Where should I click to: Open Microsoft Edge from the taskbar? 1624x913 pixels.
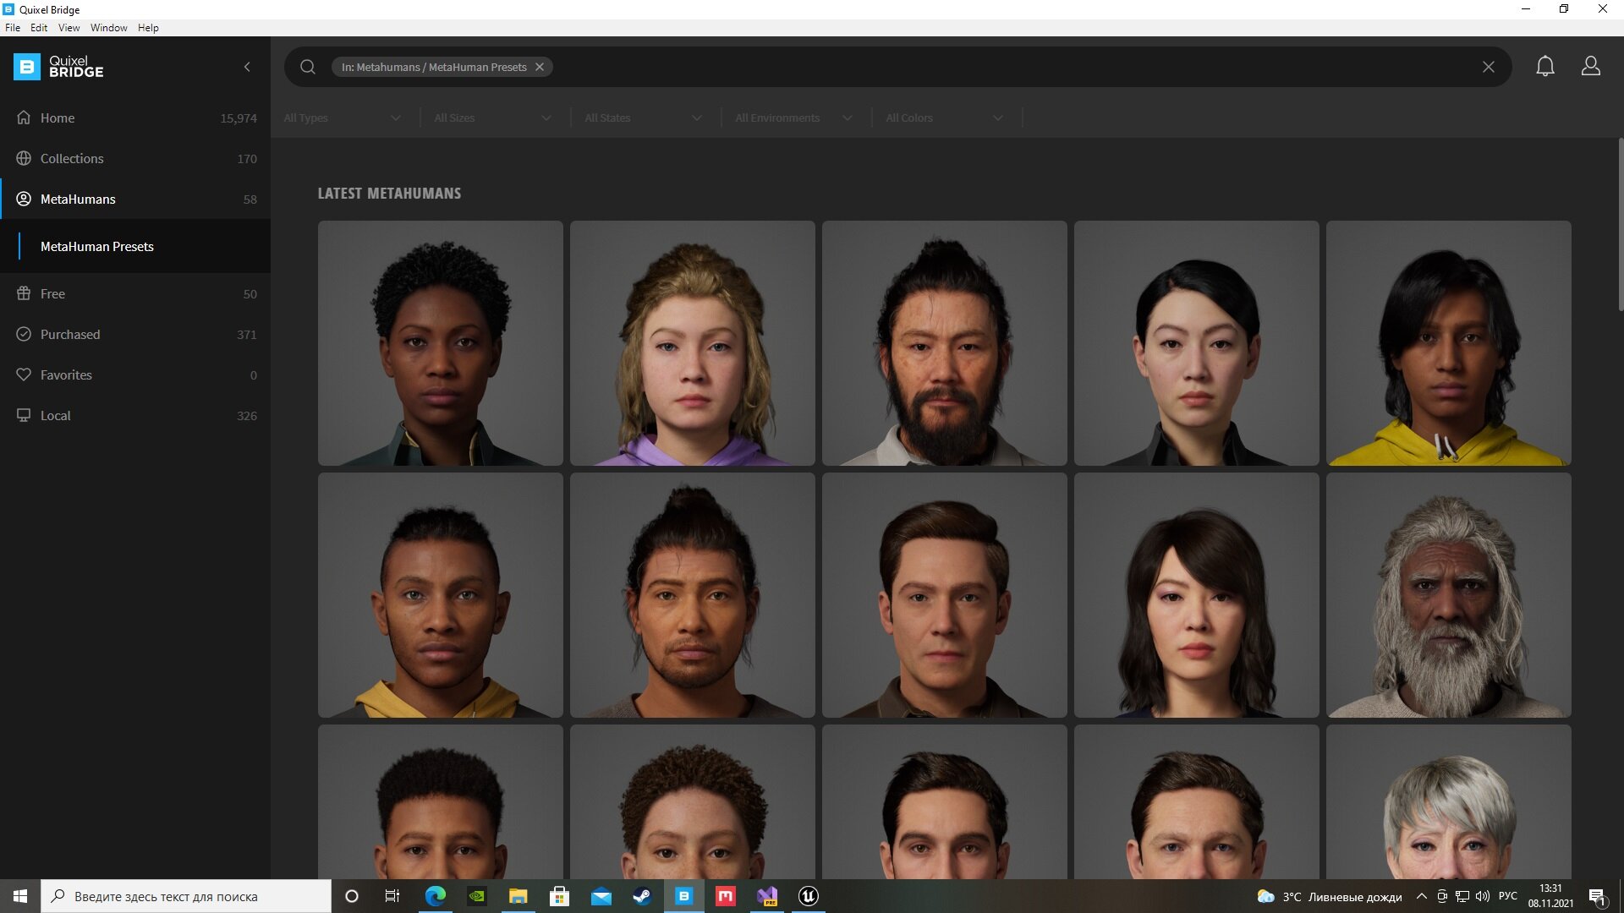pyautogui.click(x=436, y=896)
